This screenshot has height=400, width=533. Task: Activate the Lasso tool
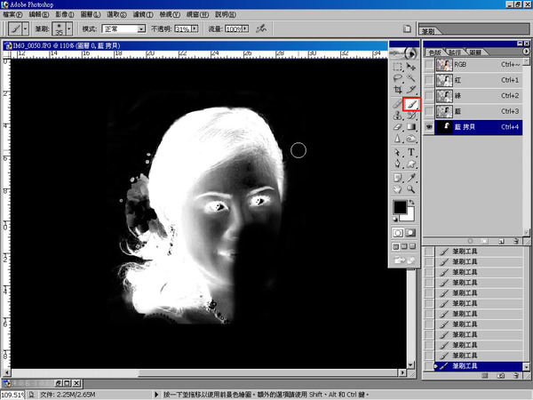pos(398,77)
